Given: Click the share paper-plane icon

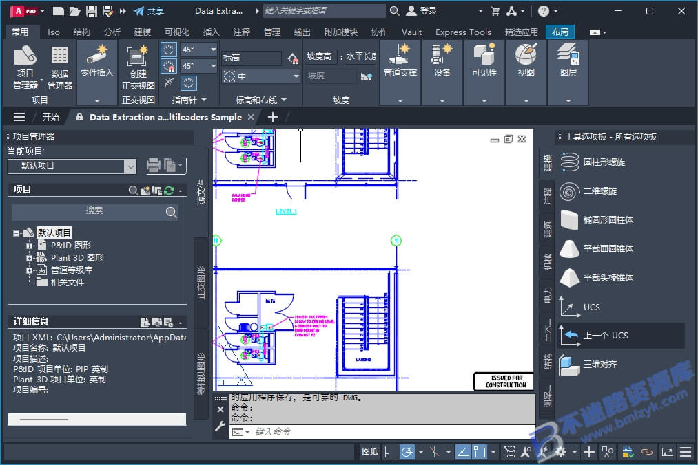Looking at the screenshot, I should 139,11.
